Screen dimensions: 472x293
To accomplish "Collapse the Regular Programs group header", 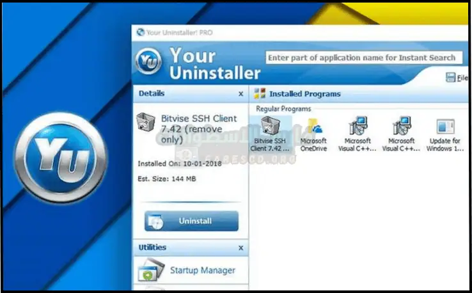I will pyautogui.click(x=283, y=109).
